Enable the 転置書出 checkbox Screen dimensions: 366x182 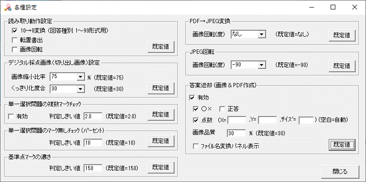tap(15, 40)
